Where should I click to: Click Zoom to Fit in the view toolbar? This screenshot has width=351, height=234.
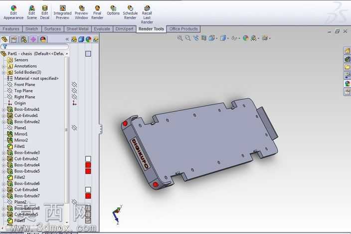point(180,38)
